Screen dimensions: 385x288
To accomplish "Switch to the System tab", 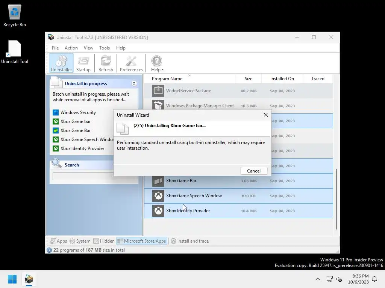I will (x=80, y=241).
